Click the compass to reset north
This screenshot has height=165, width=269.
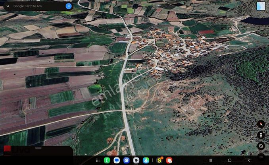[x=261, y=124]
